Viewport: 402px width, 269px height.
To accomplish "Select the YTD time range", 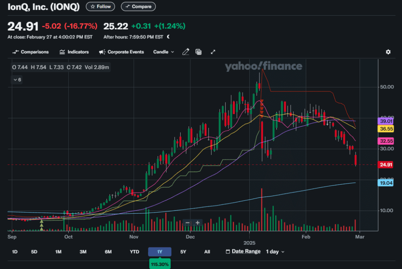I will (x=134, y=252).
